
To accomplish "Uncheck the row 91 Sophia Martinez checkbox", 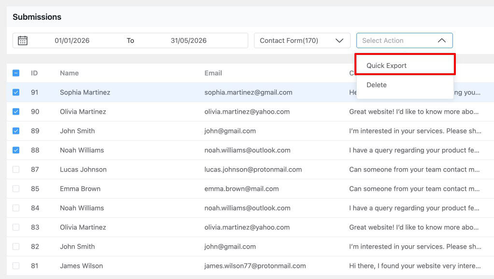I will [x=16, y=92].
